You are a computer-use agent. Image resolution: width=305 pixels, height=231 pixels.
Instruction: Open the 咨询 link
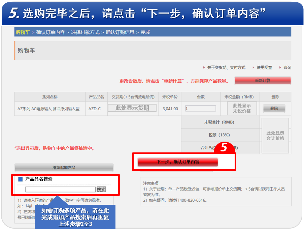tap(287, 67)
